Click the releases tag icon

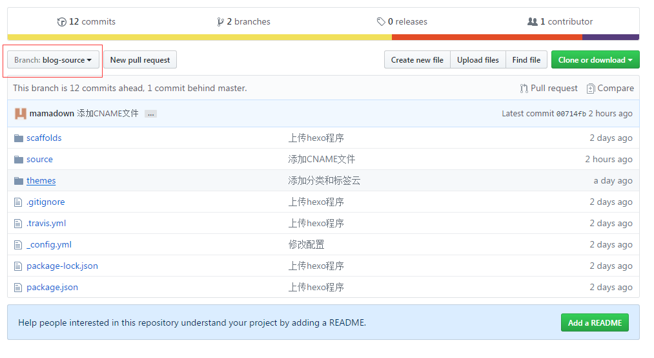click(381, 22)
